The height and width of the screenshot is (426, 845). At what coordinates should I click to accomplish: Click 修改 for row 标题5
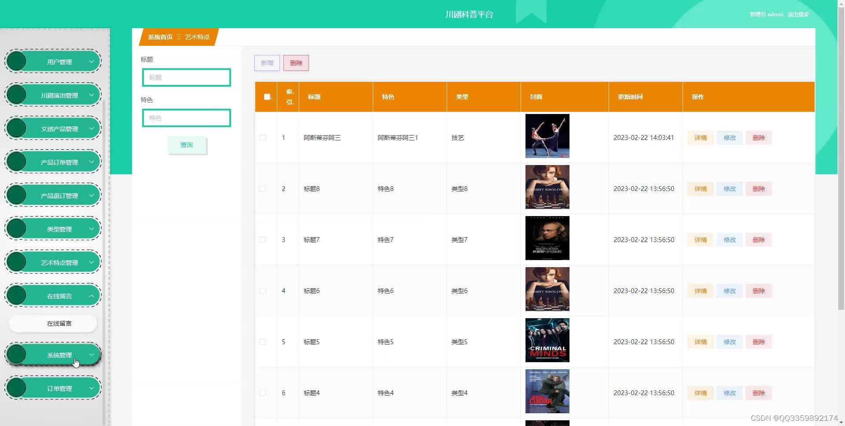tap(730, 342)
